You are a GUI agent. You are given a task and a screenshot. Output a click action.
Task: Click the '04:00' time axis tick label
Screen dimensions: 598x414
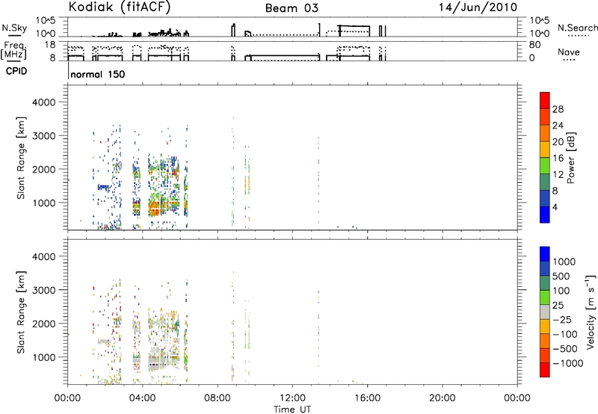(x=142, y=398)
